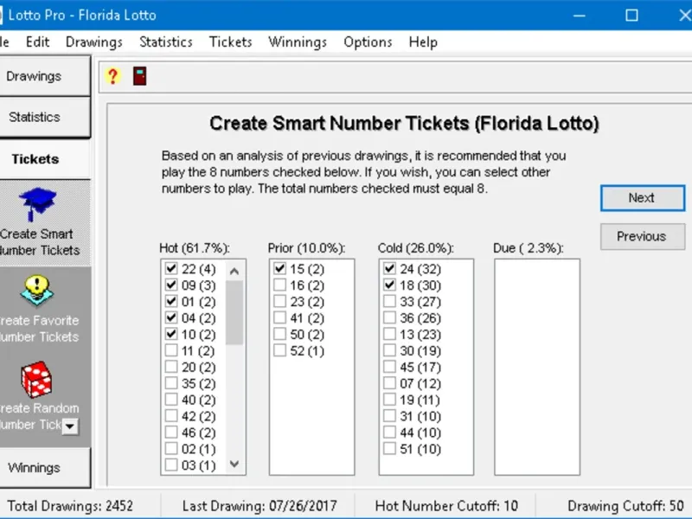Check prior number 50
Viewport: 692px width, 519px height.
tap(279, 334)
